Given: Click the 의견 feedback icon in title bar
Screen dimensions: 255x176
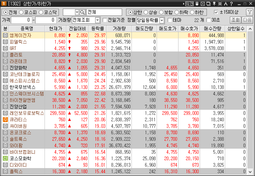Looking at the screenshot, I should [190, 4].
